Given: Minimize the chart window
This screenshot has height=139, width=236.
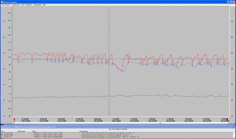Looking at the screenshot, I should (228, 2).
